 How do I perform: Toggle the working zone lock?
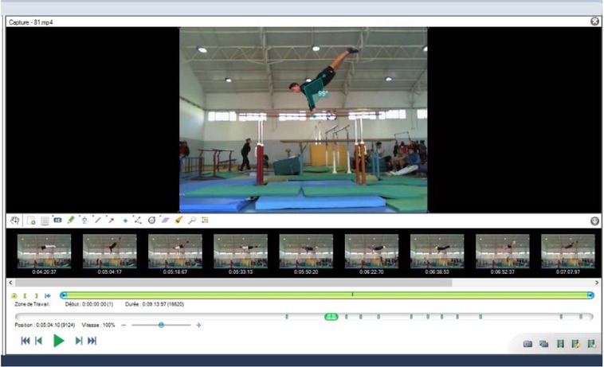tap(14, 295)
